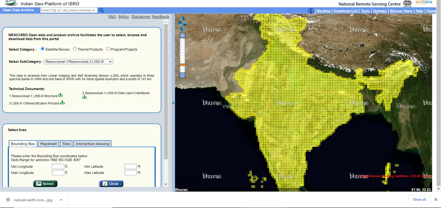The height and width of the screenshot is (208, 441).
Task: Download the LISS-III Data User's Handbook icon
Action: click(x=84, y=97)
